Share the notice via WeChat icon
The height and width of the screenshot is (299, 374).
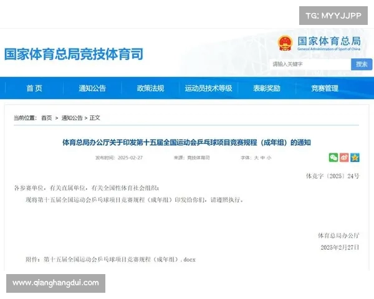(333, 158)
